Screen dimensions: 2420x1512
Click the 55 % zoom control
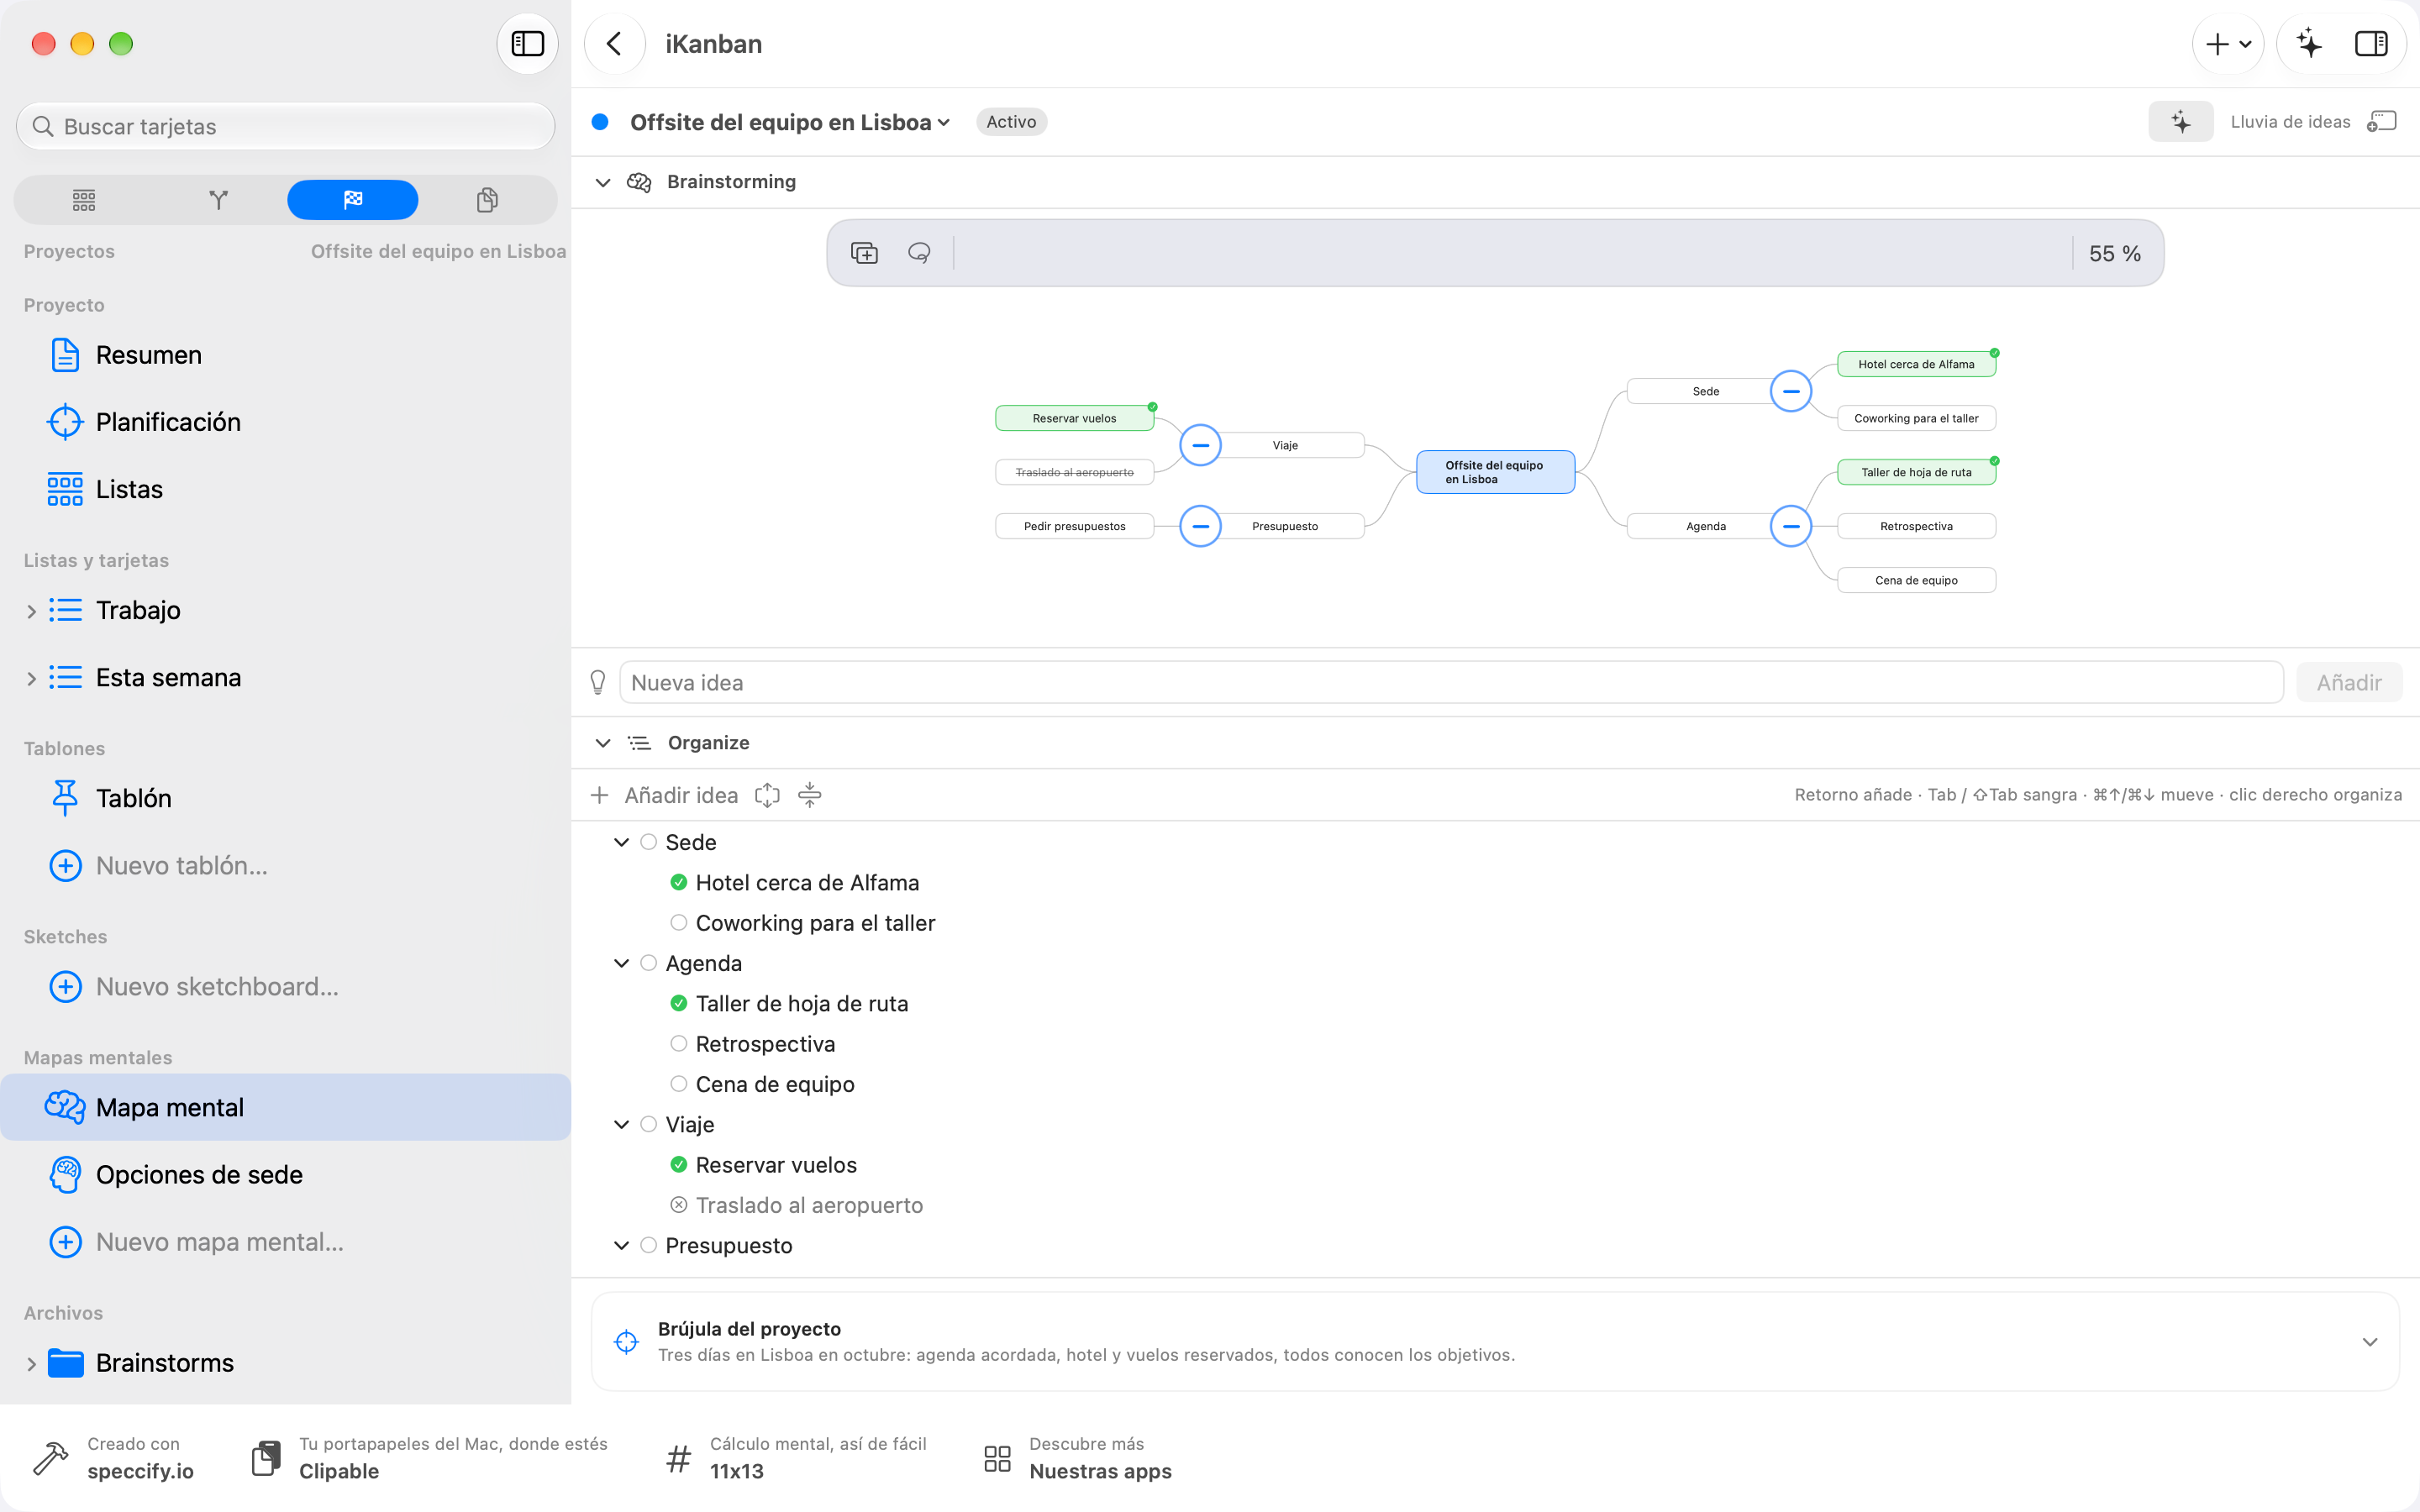coord(2114,253)
